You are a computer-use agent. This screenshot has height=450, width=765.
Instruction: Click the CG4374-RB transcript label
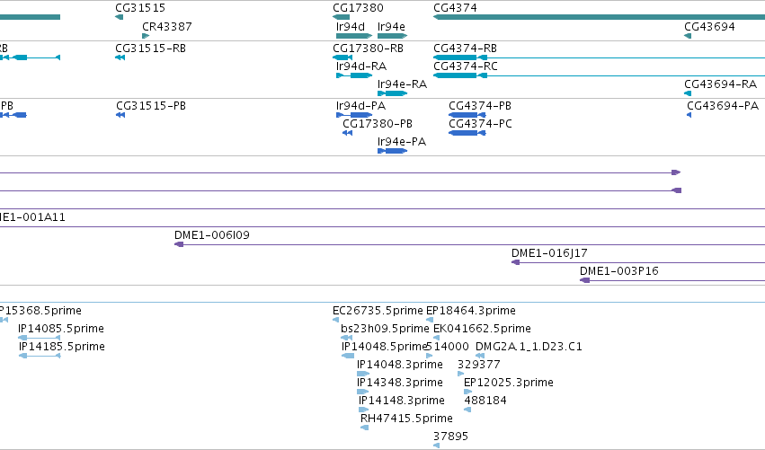tap(465, 49)
